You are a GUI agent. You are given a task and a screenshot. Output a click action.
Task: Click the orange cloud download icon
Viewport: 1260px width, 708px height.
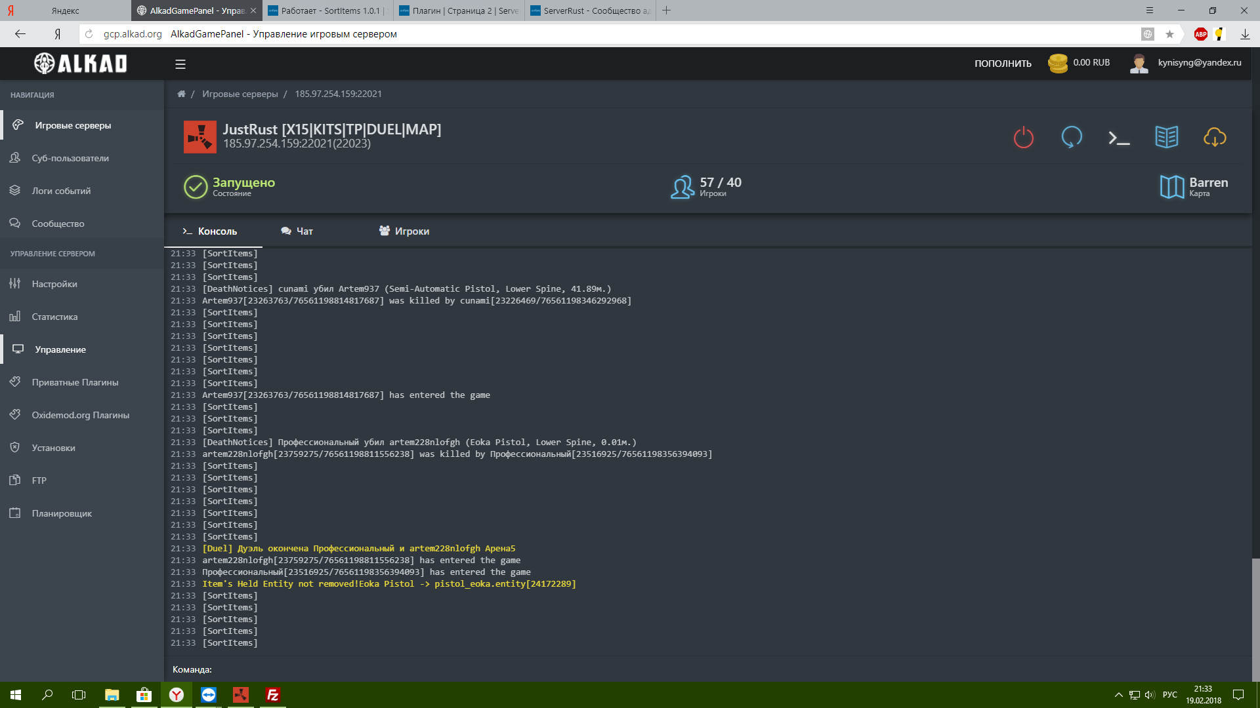click(1215, 138)
